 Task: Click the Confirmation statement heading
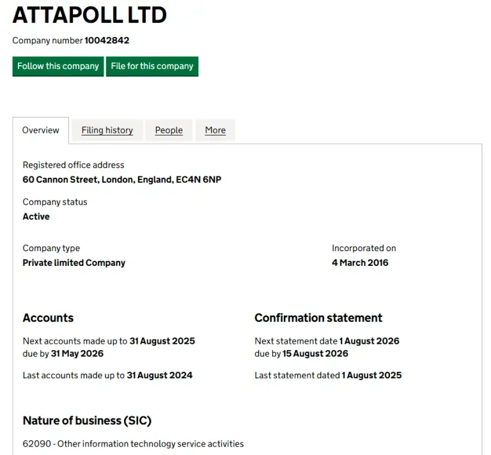(318, 318)
